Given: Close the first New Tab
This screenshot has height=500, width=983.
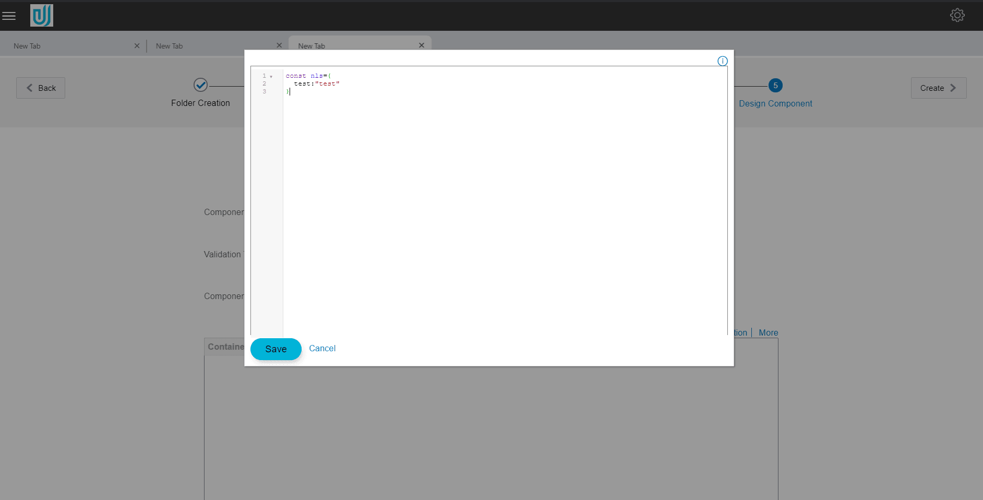Looking at the screenshot, I should pyautogui.click(x=137, y=45).
